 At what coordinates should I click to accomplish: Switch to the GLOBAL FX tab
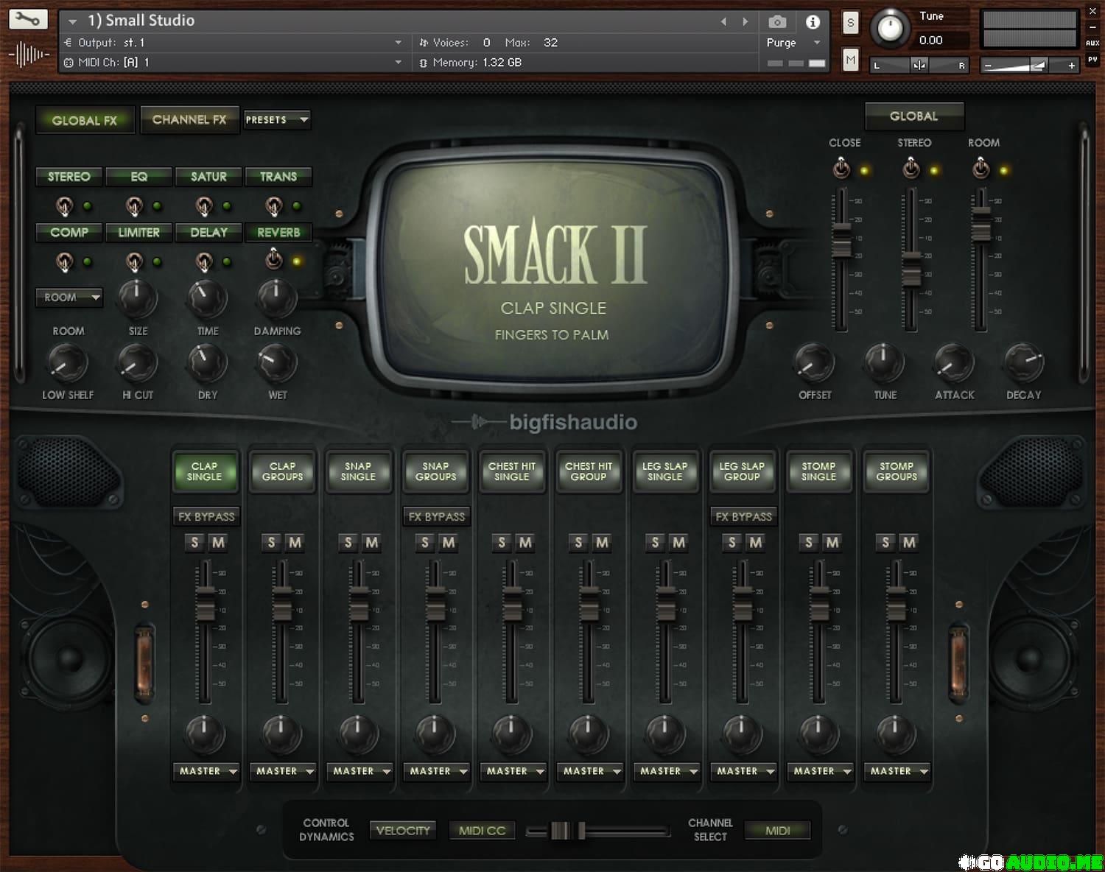pos(85,120)
